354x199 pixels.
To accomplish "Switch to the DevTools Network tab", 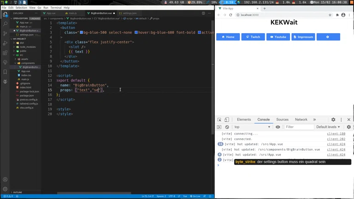I will pyautogui.click(x=301, y=120).
